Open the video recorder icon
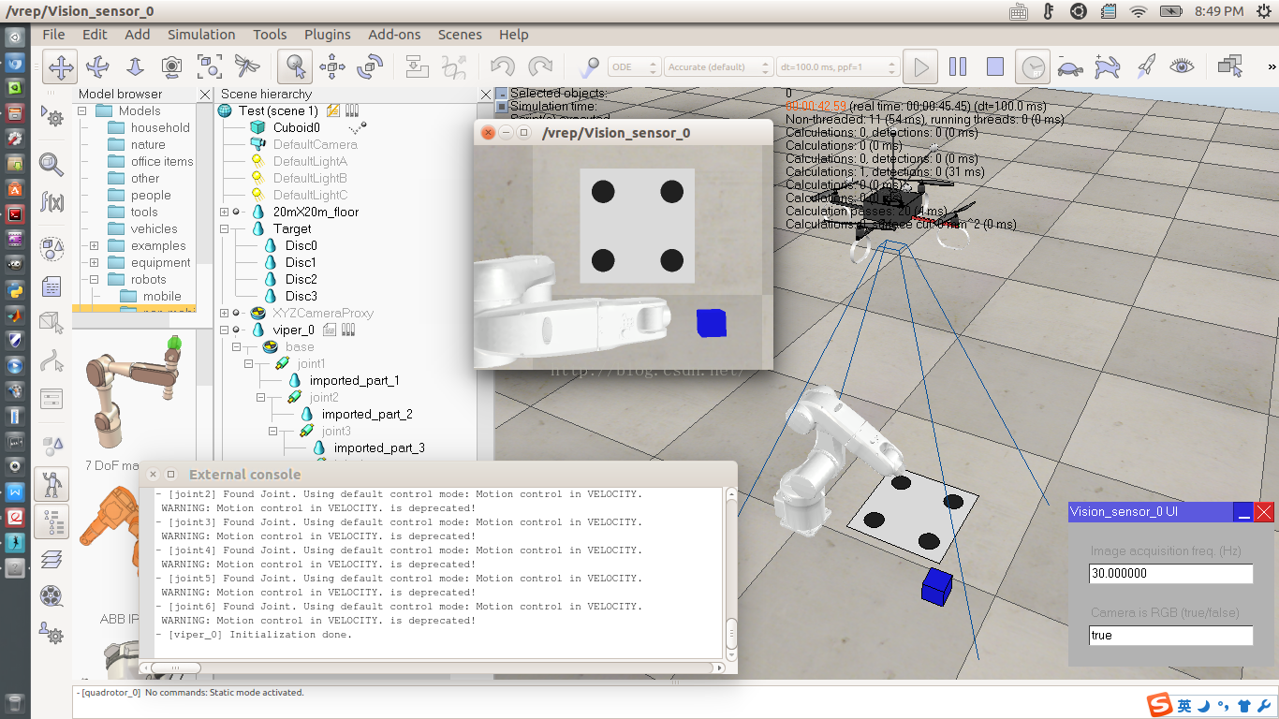Screen dimensions: 1279x719 point(52,595)
